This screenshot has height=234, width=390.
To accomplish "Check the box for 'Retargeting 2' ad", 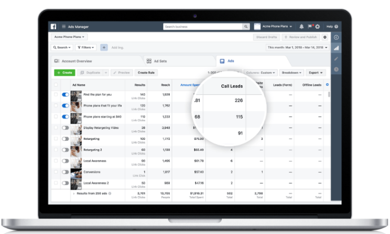I will click(56, 150).
